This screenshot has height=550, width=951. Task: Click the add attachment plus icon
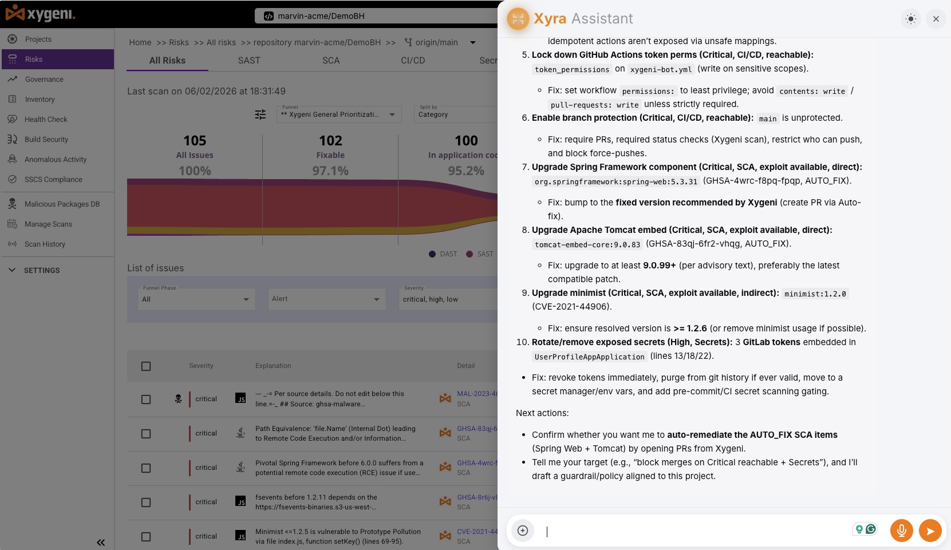point(523,531)
